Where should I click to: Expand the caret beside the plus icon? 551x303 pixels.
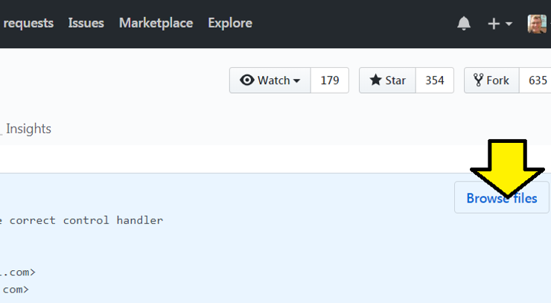tap(509, 24)
